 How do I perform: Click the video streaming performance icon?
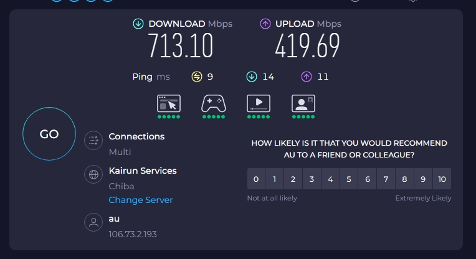[259, 103]
